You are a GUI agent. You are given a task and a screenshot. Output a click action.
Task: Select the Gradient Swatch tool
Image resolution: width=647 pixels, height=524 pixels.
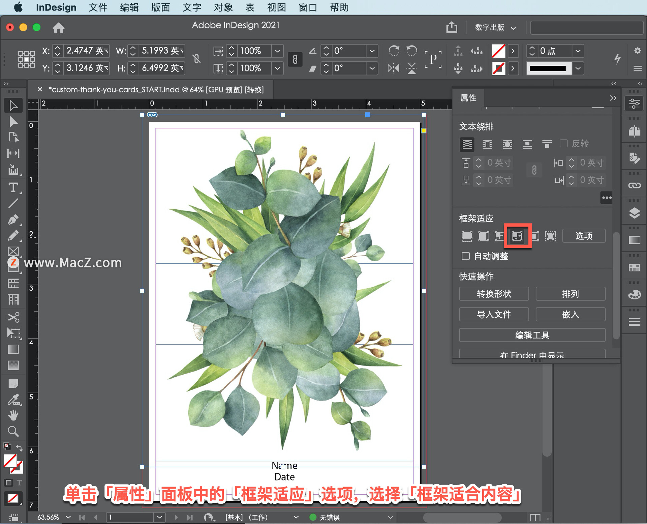tap(13, 349)
